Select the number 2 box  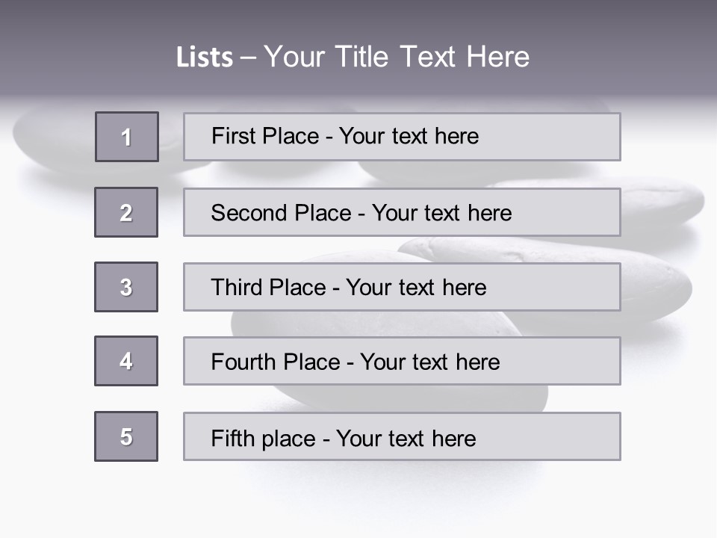[x=126, y=212]
